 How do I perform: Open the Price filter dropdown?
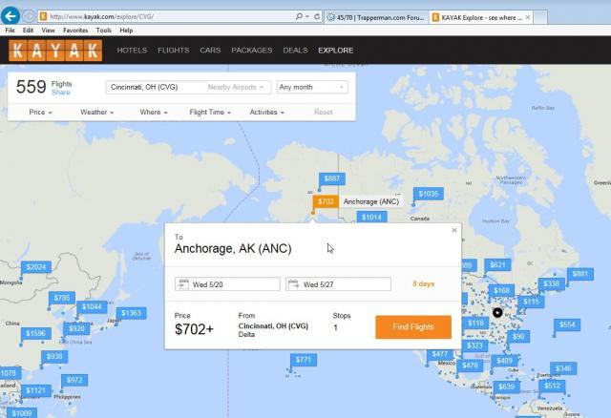pyautogui.click(x=40, y=113)
